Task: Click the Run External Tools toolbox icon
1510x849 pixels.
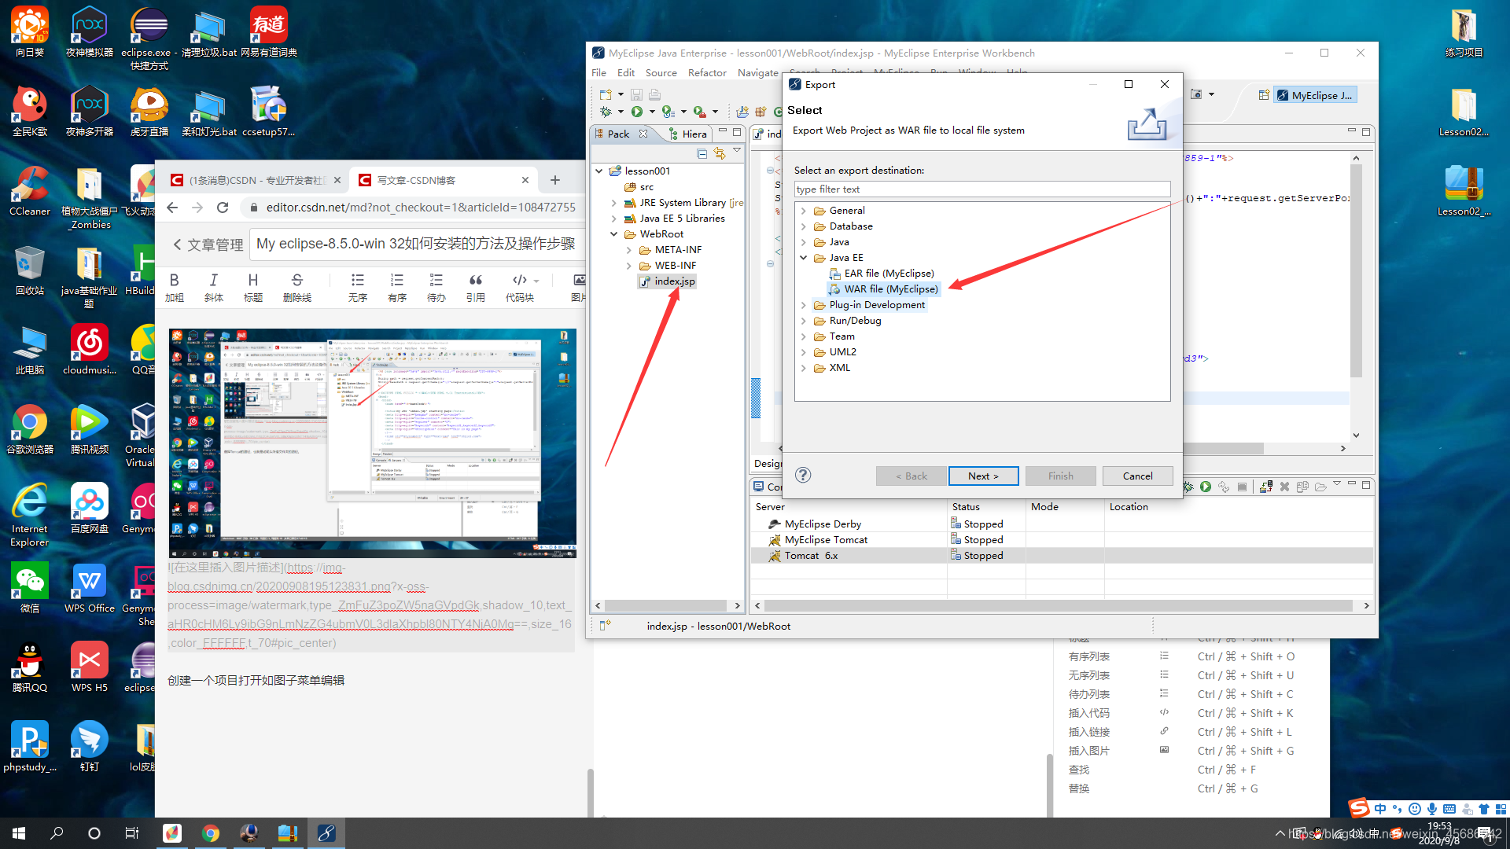Action: point(699,112)
